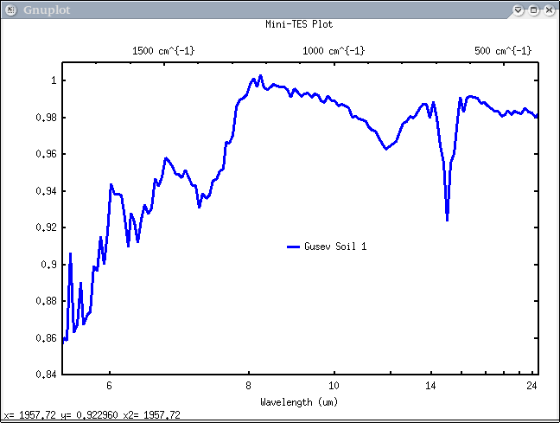Close the Gnuplot window
Viewport: 560px width, 423px height.
pyautogui.click(x=550, y=10)
